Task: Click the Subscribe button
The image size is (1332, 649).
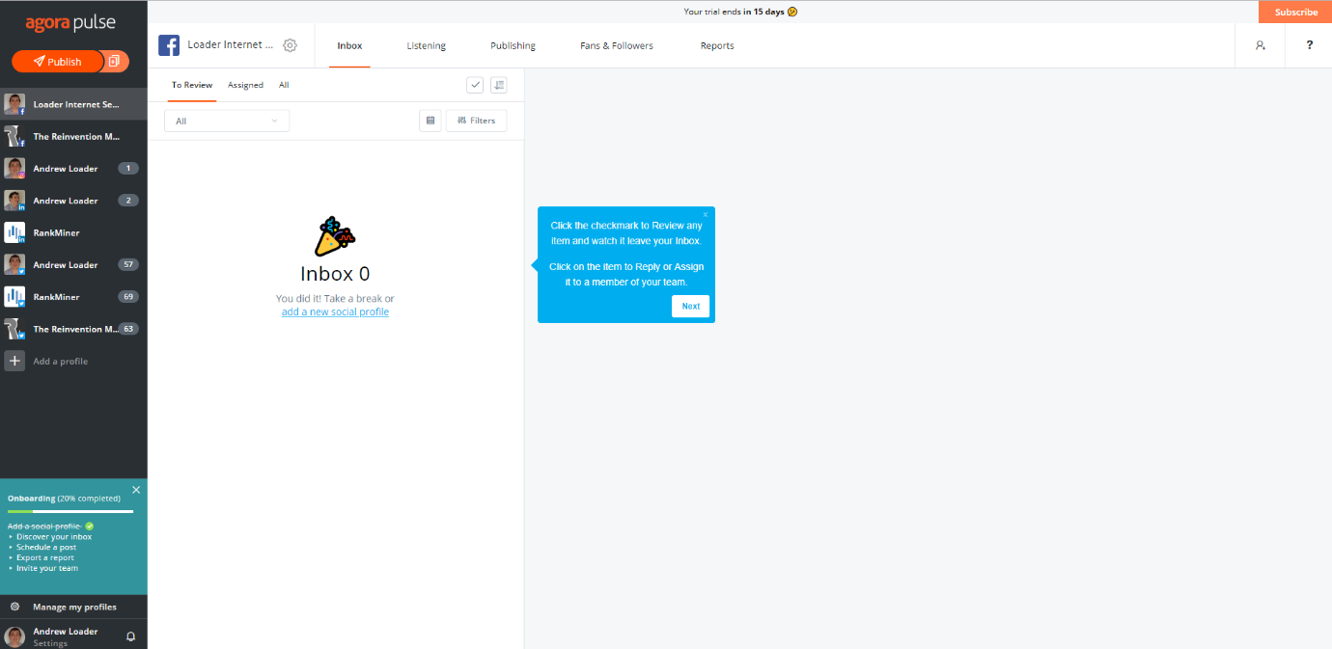Action: [1295, 12]
